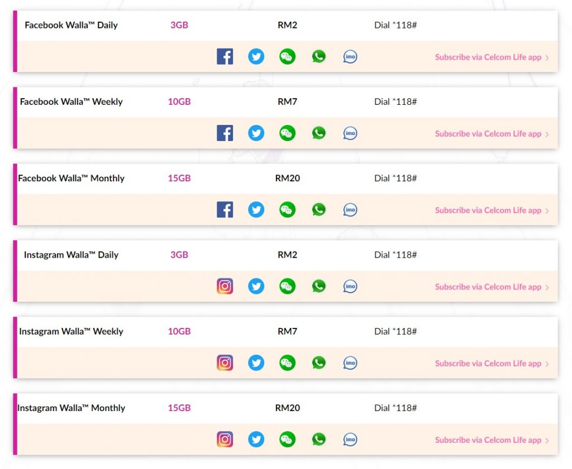
Task: Click 15GB quota of Instagram Walla Monthly
Action: 179,408
